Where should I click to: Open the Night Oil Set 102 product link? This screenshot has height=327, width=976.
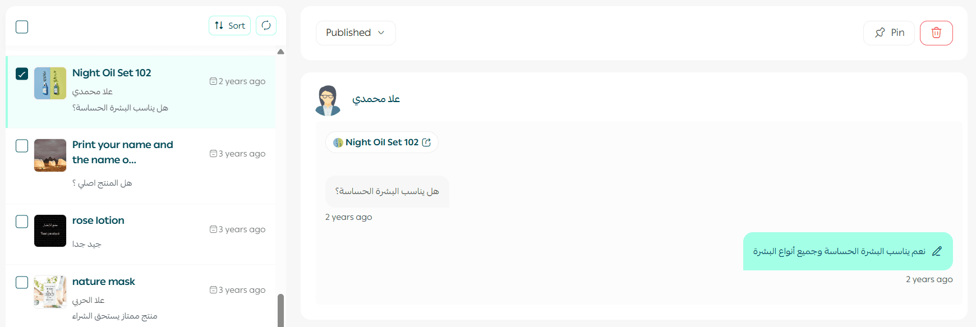[382, 142]
